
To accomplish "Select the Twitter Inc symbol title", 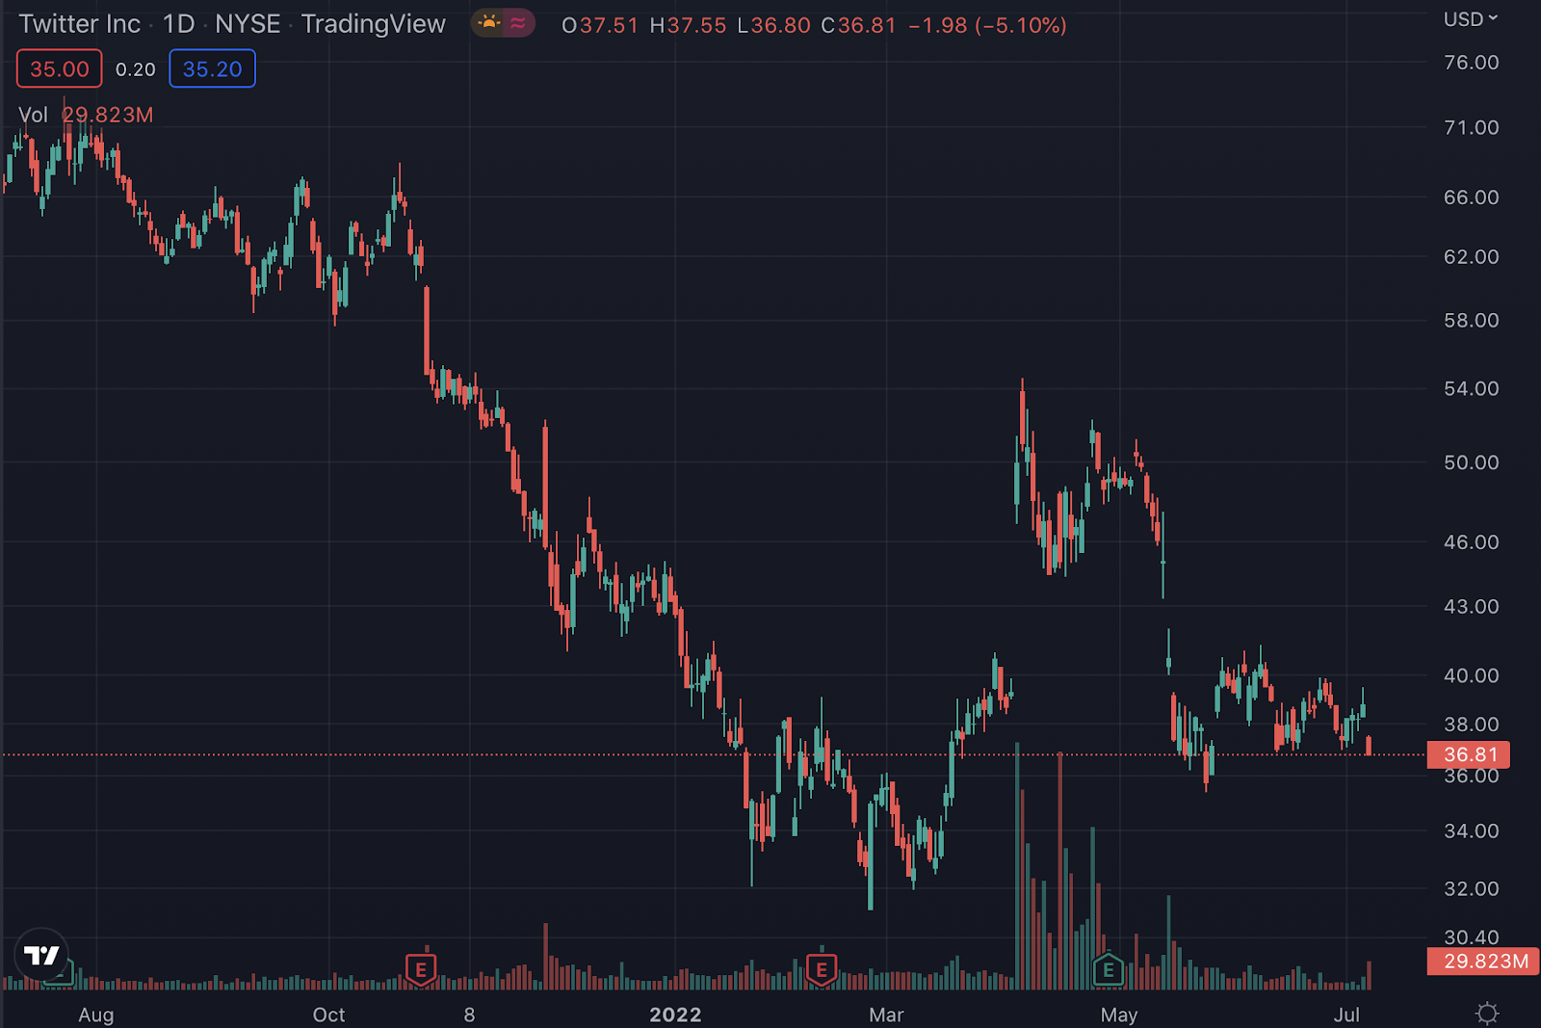I will pyautogui.click(x=80, y=24).
